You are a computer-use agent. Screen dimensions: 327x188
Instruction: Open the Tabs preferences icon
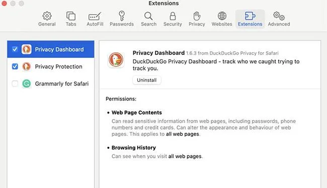point(71,16)
